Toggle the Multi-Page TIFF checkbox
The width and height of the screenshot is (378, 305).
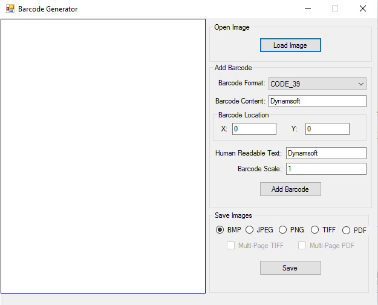click(x=231, y=246)
